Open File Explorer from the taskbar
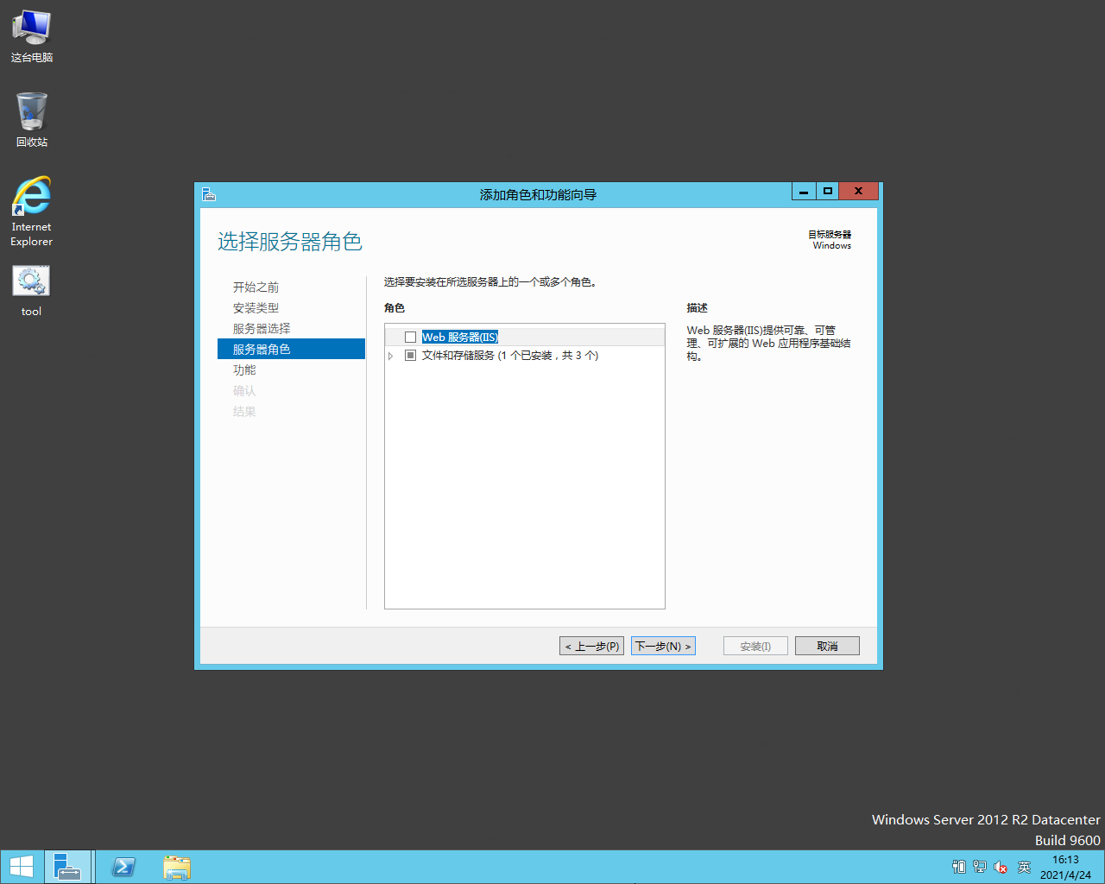This screenshot has height=884, width=1105. (x=177, y=867)
